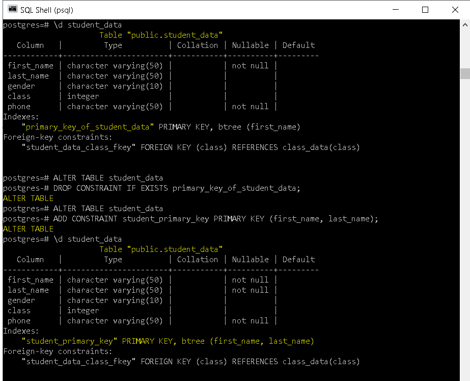
Task: Minimize the SQL Shell window
Action: tap(396, 10)
